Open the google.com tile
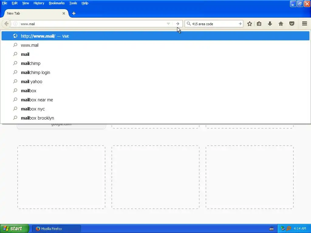Screen dimensions: 311x233 coord(61,126)
